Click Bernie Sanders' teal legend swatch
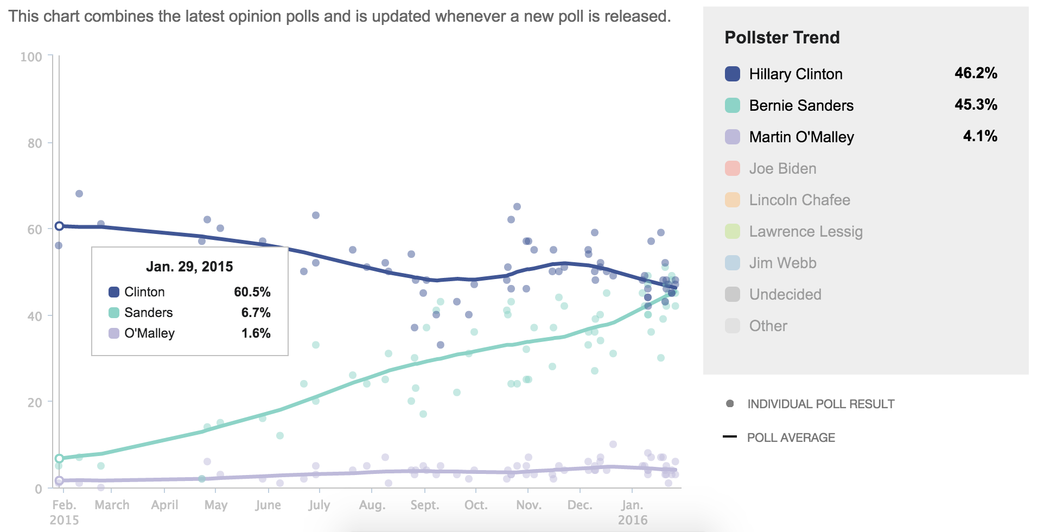The width and height of the screenshot is (1044, 532). tap(733, 105)
